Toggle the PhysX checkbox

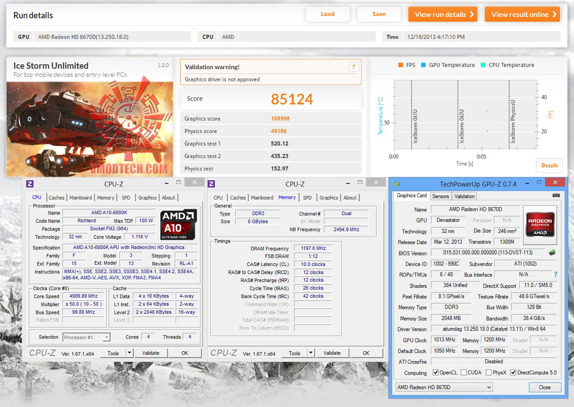(489, 373)
